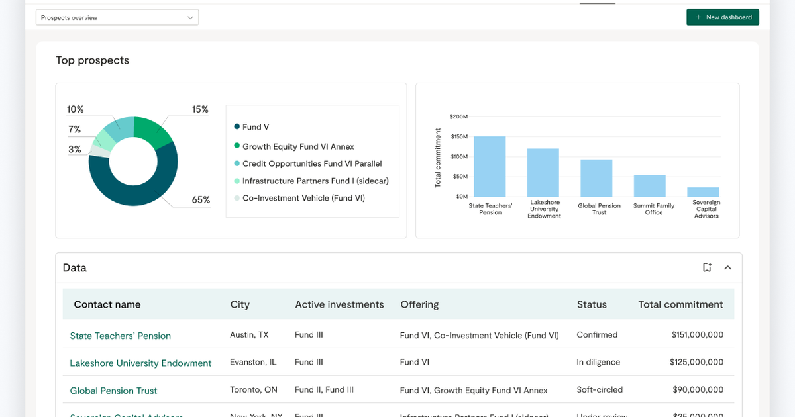Sort by Status column header
The width and height of the screenshot is (795, 417).
[592, 304]
